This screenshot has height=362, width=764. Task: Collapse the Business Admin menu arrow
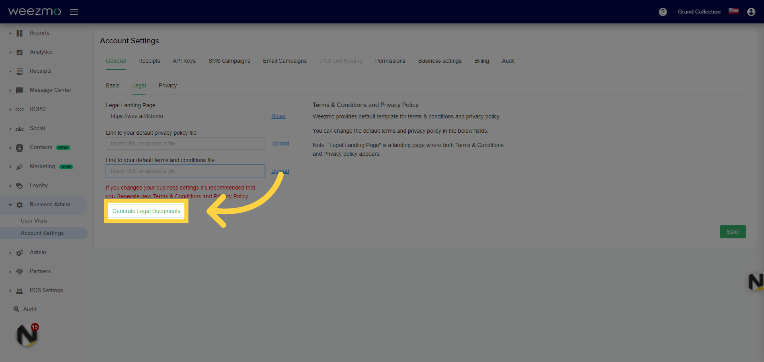pyautogui.click(x=10, y=205)
